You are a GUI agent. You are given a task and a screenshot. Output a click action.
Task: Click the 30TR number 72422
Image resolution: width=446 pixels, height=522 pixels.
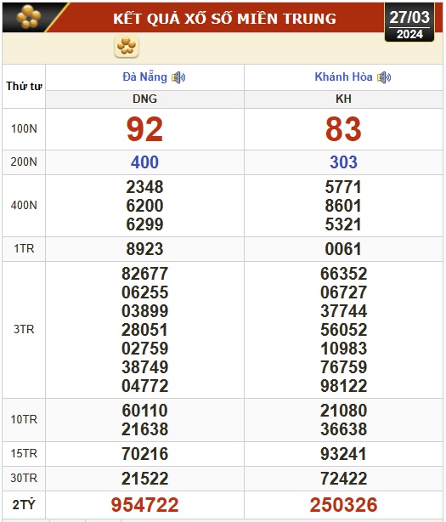point(343,479)
